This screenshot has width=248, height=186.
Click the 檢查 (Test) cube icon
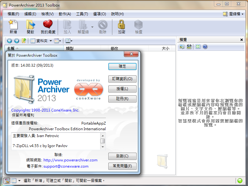pos(138,27)
